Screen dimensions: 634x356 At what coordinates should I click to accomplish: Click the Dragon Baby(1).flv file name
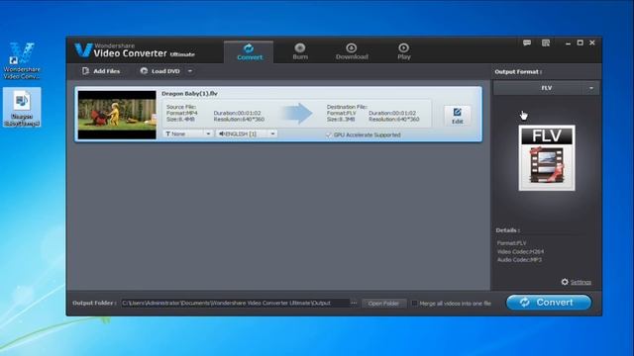[189, 94]
